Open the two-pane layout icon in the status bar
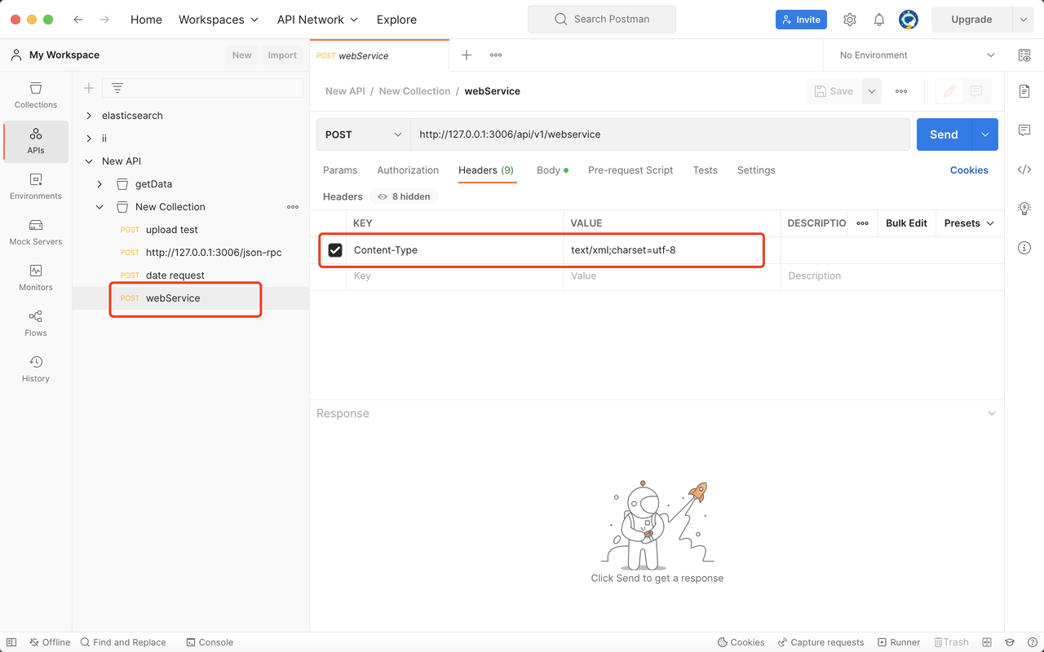This screenshot has height=652, width=1044. (987, 642)
